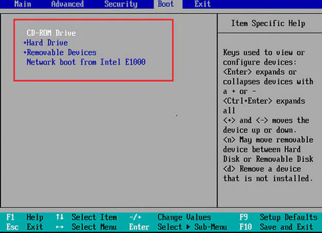This screenshot has width=322, height=233.
Task: Click the -/+ Change Values hint
Action: point(170,217)
